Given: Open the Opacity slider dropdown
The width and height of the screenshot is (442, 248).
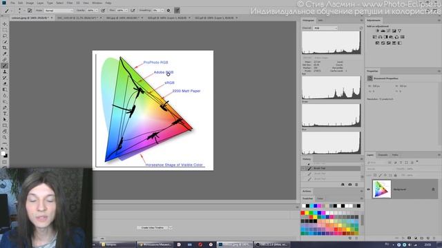Looking at the screenshot, I should 97,10.
